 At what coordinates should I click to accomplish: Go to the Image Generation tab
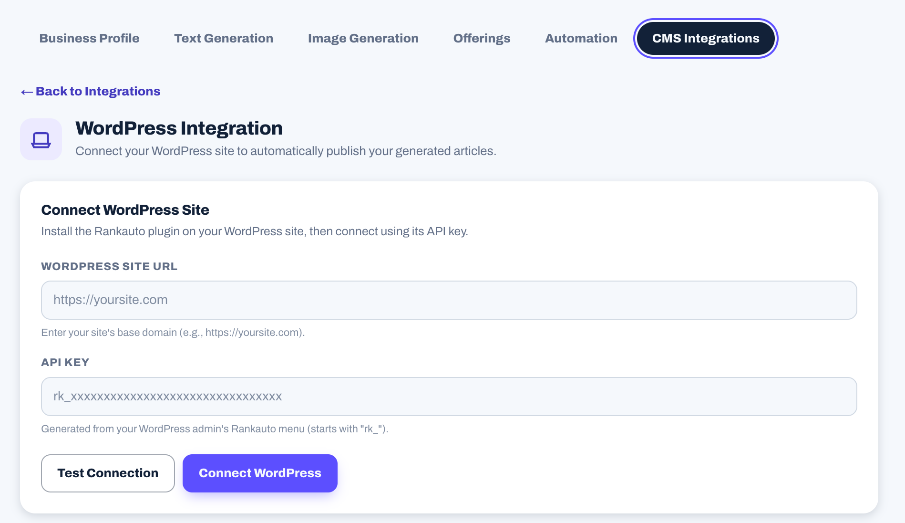[363, 38]
